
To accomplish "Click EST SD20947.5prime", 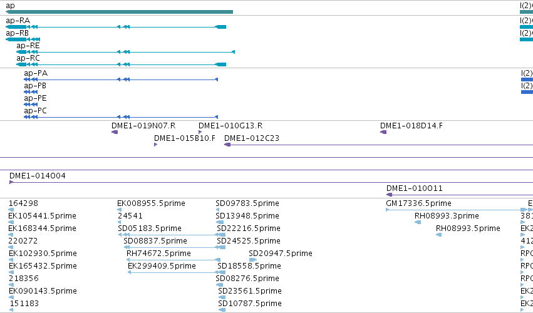I will click(x=252, y=260).
